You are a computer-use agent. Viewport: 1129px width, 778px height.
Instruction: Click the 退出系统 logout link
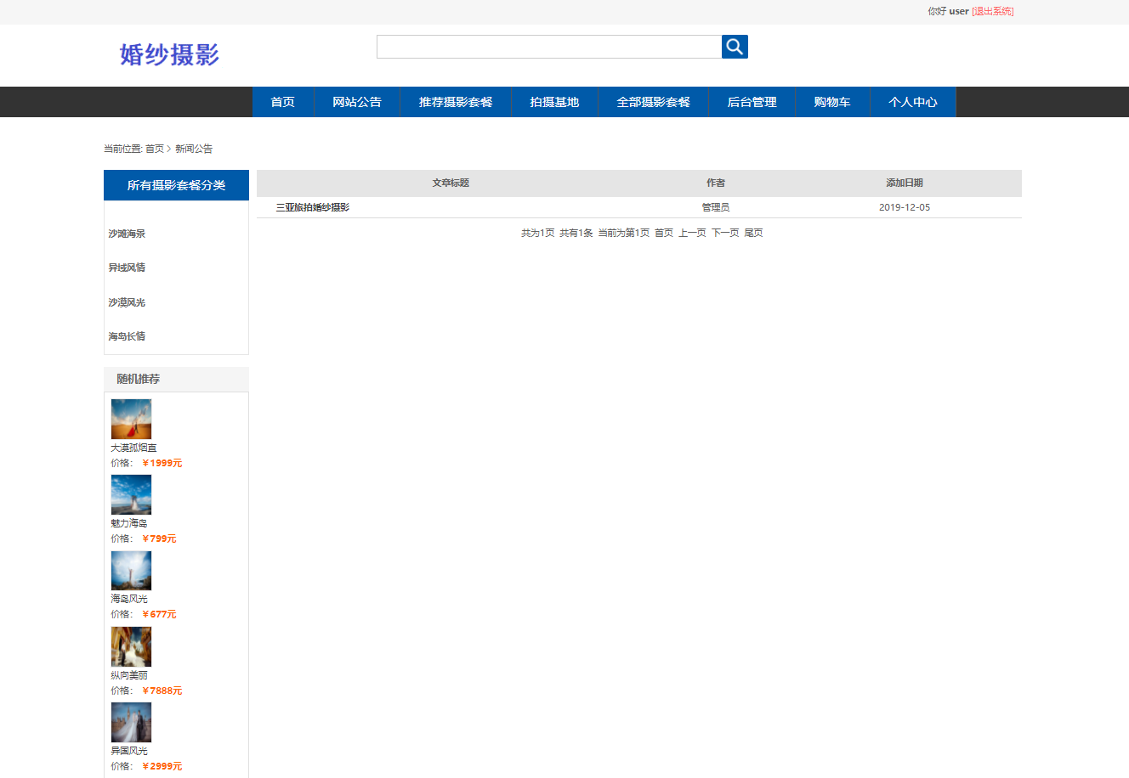(x=993, y=11)
